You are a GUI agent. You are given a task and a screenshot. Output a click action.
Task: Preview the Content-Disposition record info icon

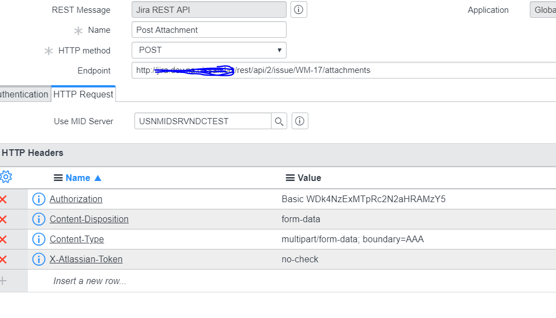point(38,219)
